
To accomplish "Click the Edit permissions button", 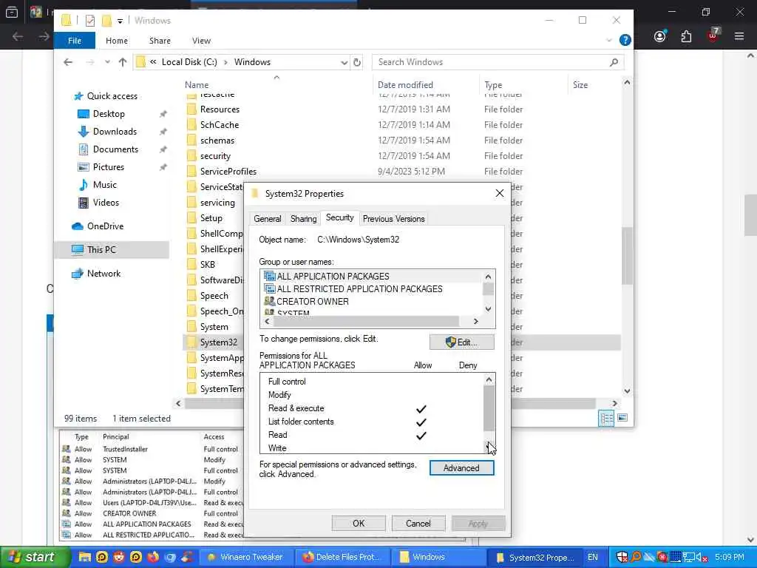I will pyautogui.click(x=461, y=342).
